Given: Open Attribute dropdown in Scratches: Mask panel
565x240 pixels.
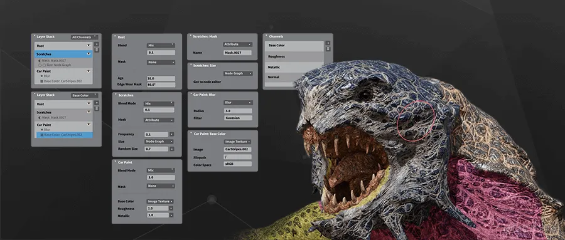Looking at the screenshot, I should (x=237, y=44).
